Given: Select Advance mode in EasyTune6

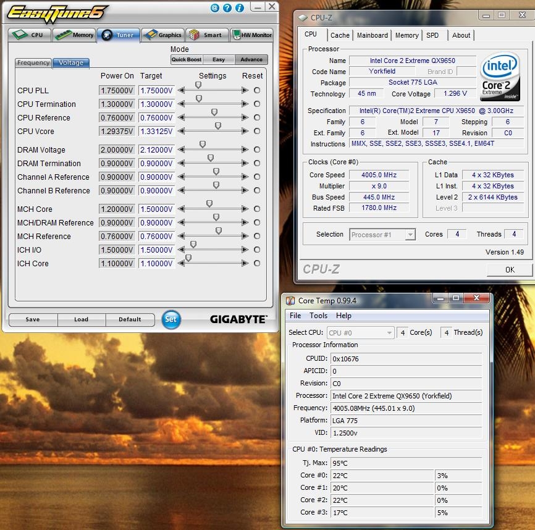Looking at the screenshot, I should [x=251, y=60].
